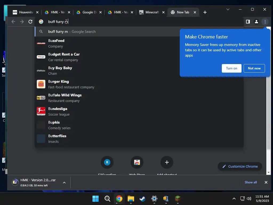
Task: Choose the Bupkis suggestion
Action: (x=139, y=125)
